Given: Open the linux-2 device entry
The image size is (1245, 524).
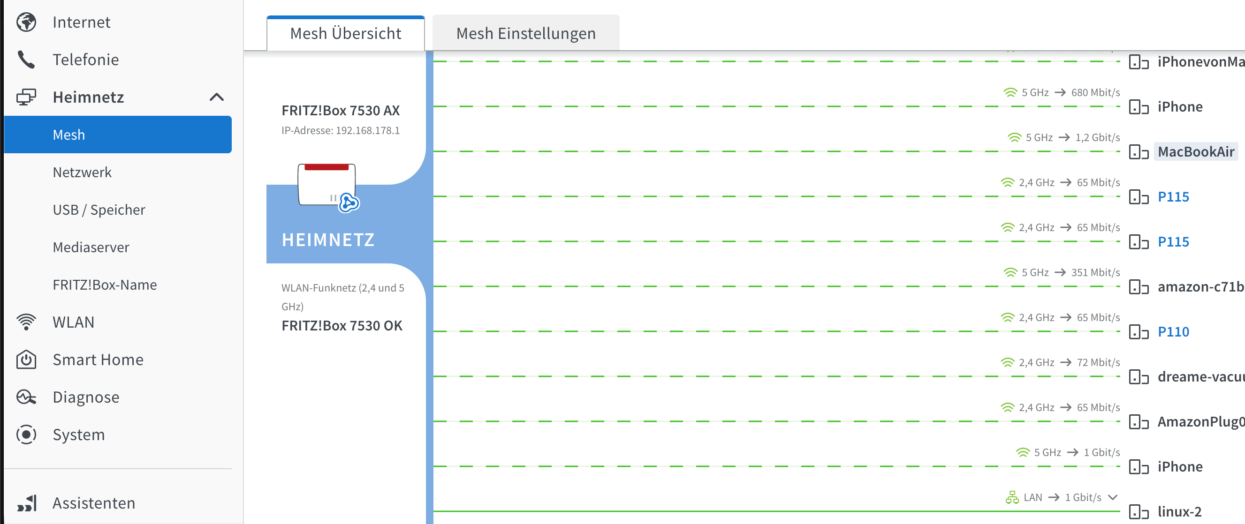Looking at the screenshot, I should tap(1180, 511).
